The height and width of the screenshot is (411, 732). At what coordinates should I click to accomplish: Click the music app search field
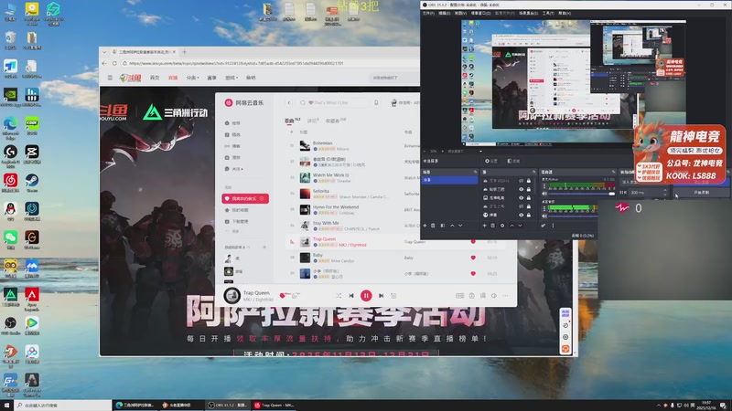(x=333, y=102)
